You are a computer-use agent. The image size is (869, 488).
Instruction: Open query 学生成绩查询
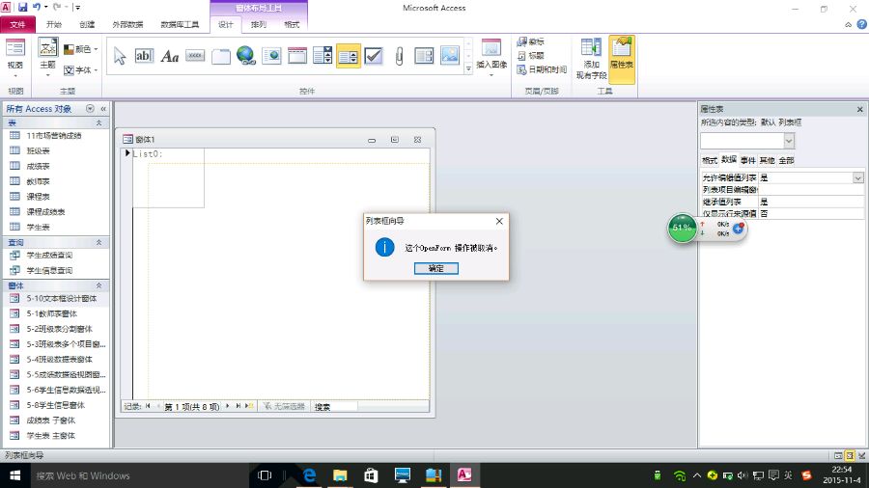point(49,255)
